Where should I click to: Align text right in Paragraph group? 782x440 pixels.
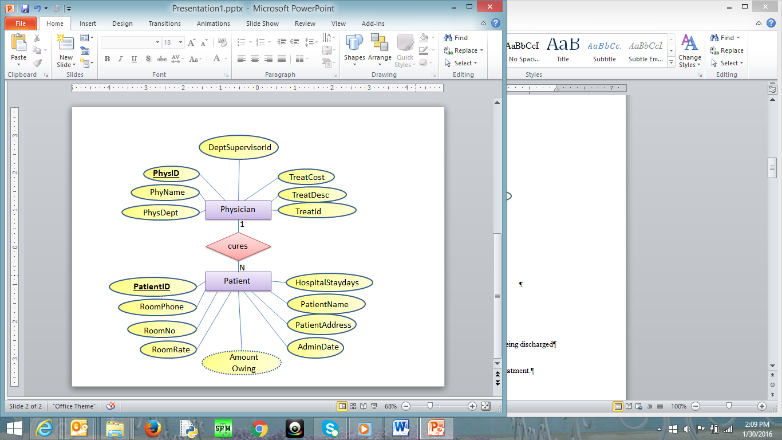(268, 59)
